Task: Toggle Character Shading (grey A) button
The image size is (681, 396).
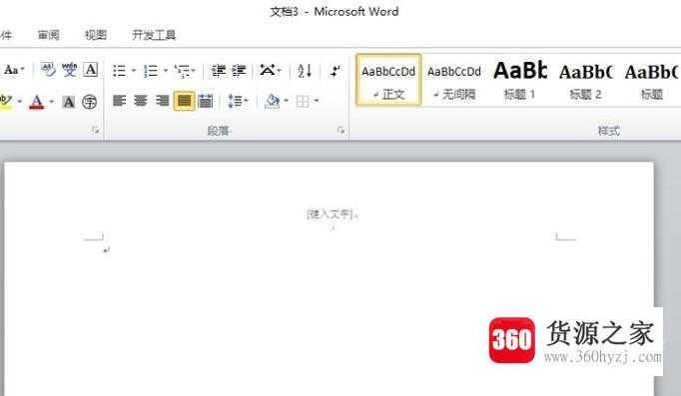Action: [68, 103]
